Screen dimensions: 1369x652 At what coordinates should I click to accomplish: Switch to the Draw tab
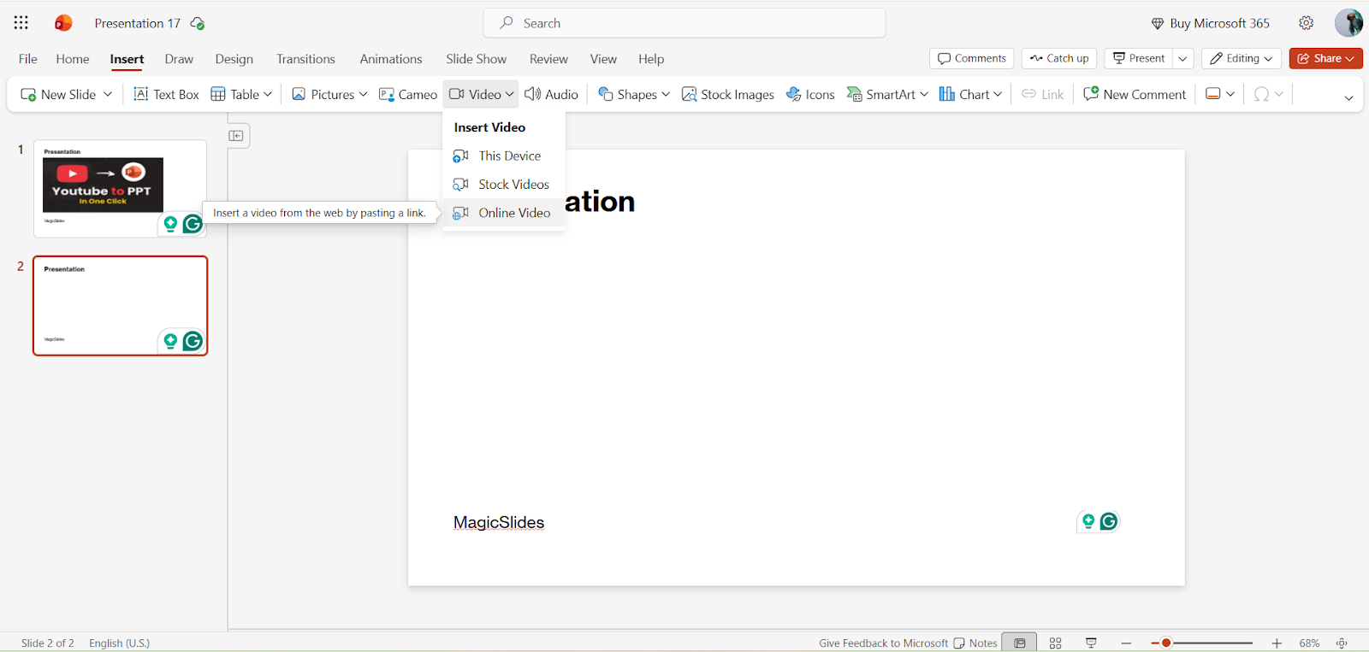179,59
